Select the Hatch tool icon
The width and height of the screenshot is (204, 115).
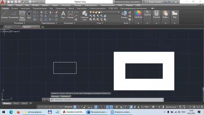35,19
